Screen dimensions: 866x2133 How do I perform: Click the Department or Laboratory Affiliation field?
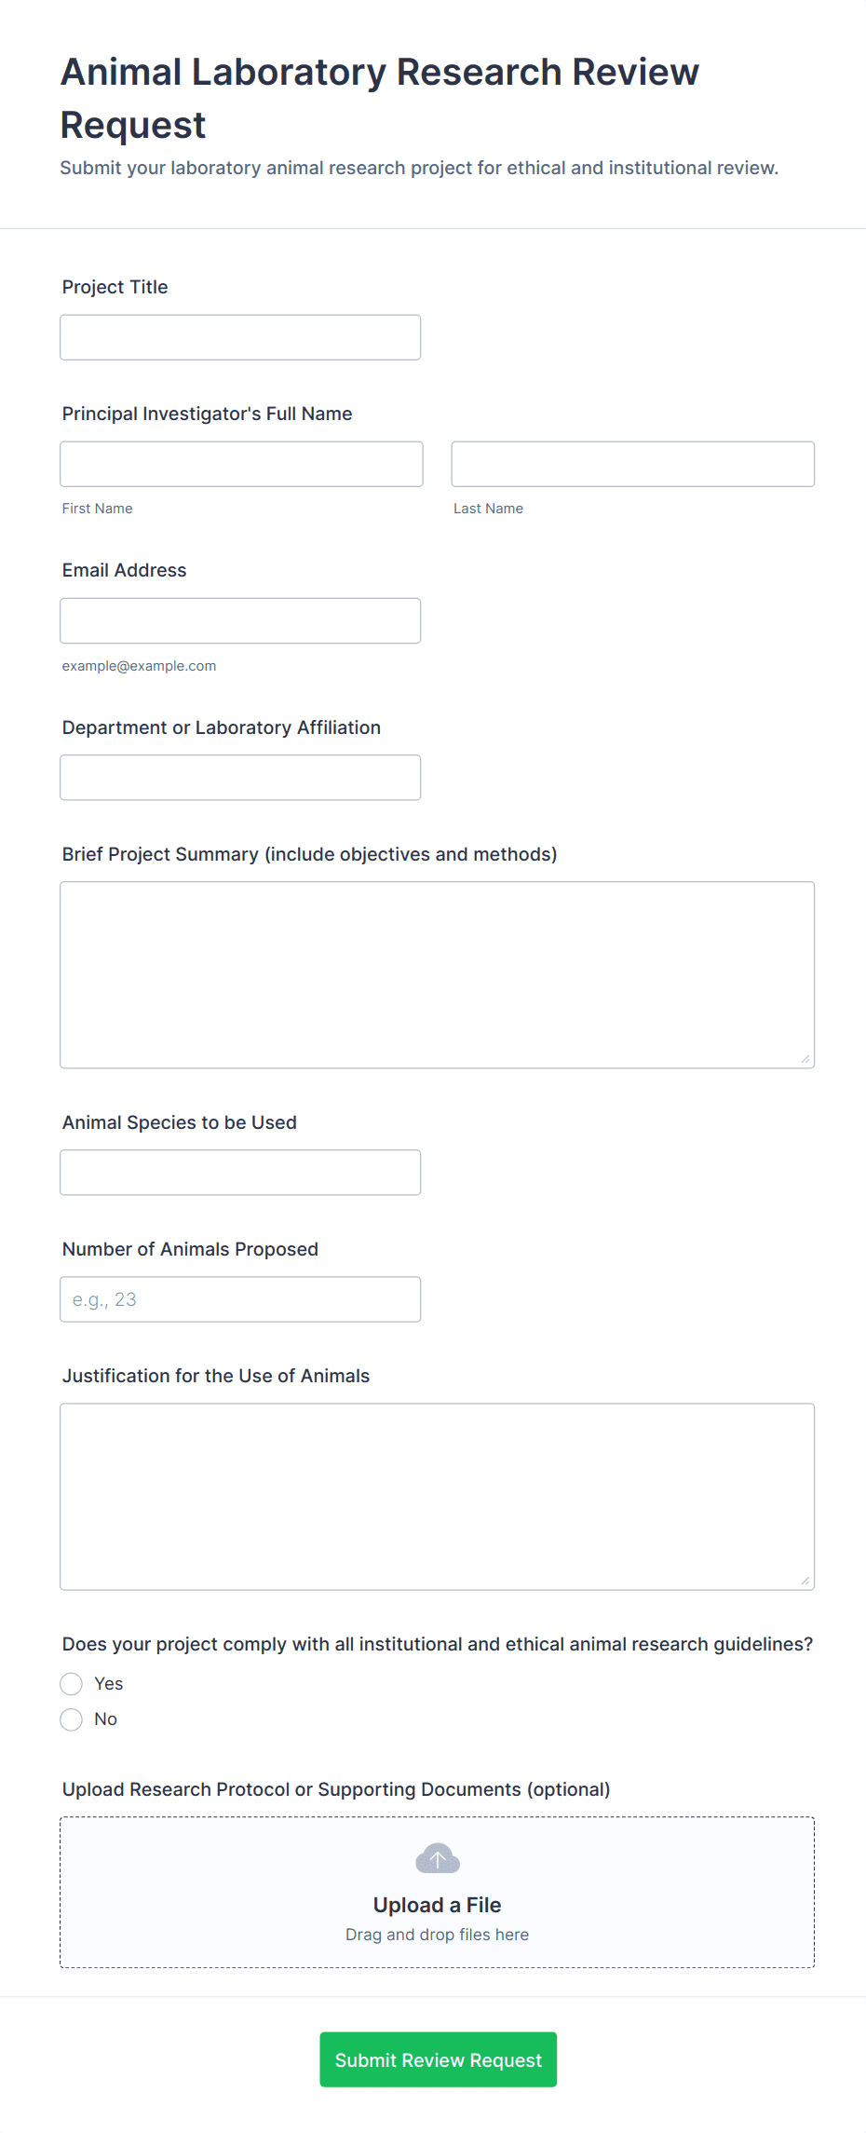click(x=239, y=776)
